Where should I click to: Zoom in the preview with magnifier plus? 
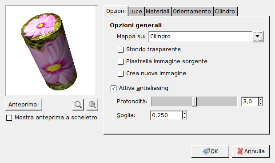92,105
